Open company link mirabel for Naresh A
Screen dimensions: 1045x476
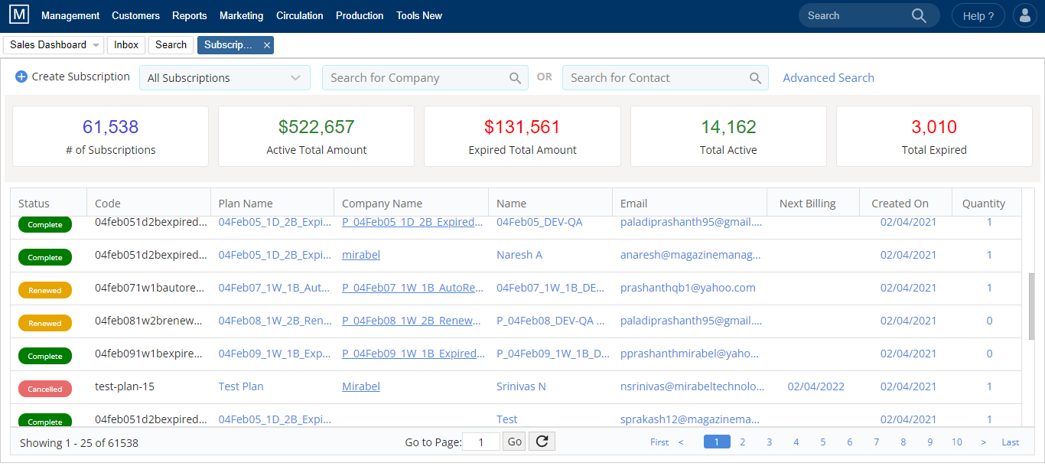pyautogui.click(x=361, y=255)
